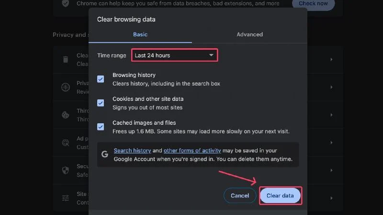
Task: Click the Site settings sliders icon
Action: click(x=66, y=198)
